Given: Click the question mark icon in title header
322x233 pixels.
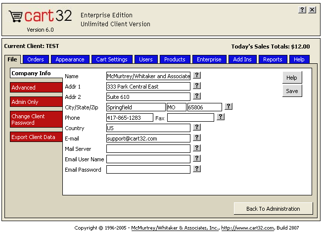Looking at the screenshot, I should (x=302, y=10).
